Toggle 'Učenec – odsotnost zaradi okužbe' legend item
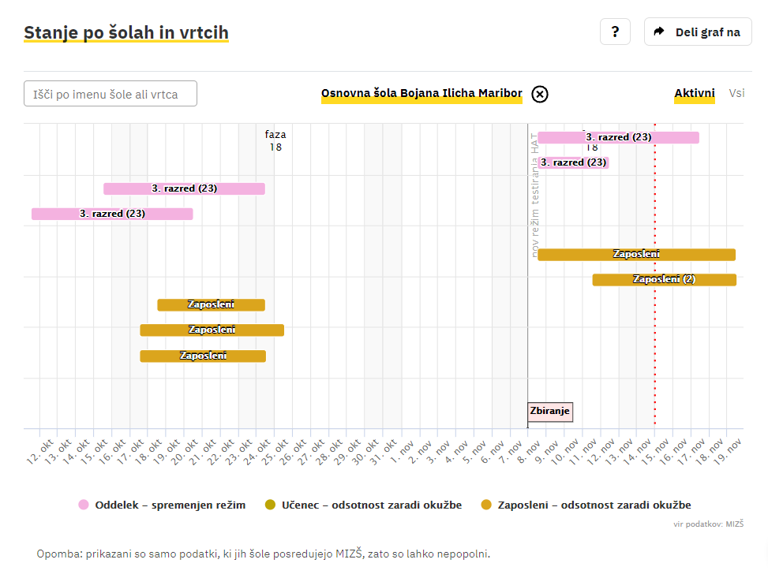 point(371,505)
